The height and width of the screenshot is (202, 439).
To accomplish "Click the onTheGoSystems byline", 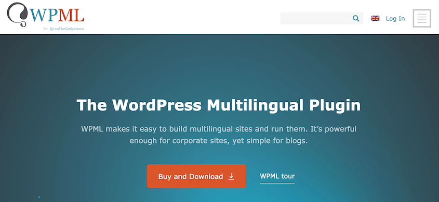I will [x=64, y=29].
